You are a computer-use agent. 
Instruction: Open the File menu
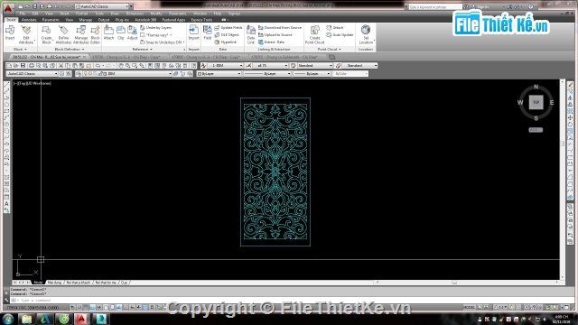[x=23, y=14]
